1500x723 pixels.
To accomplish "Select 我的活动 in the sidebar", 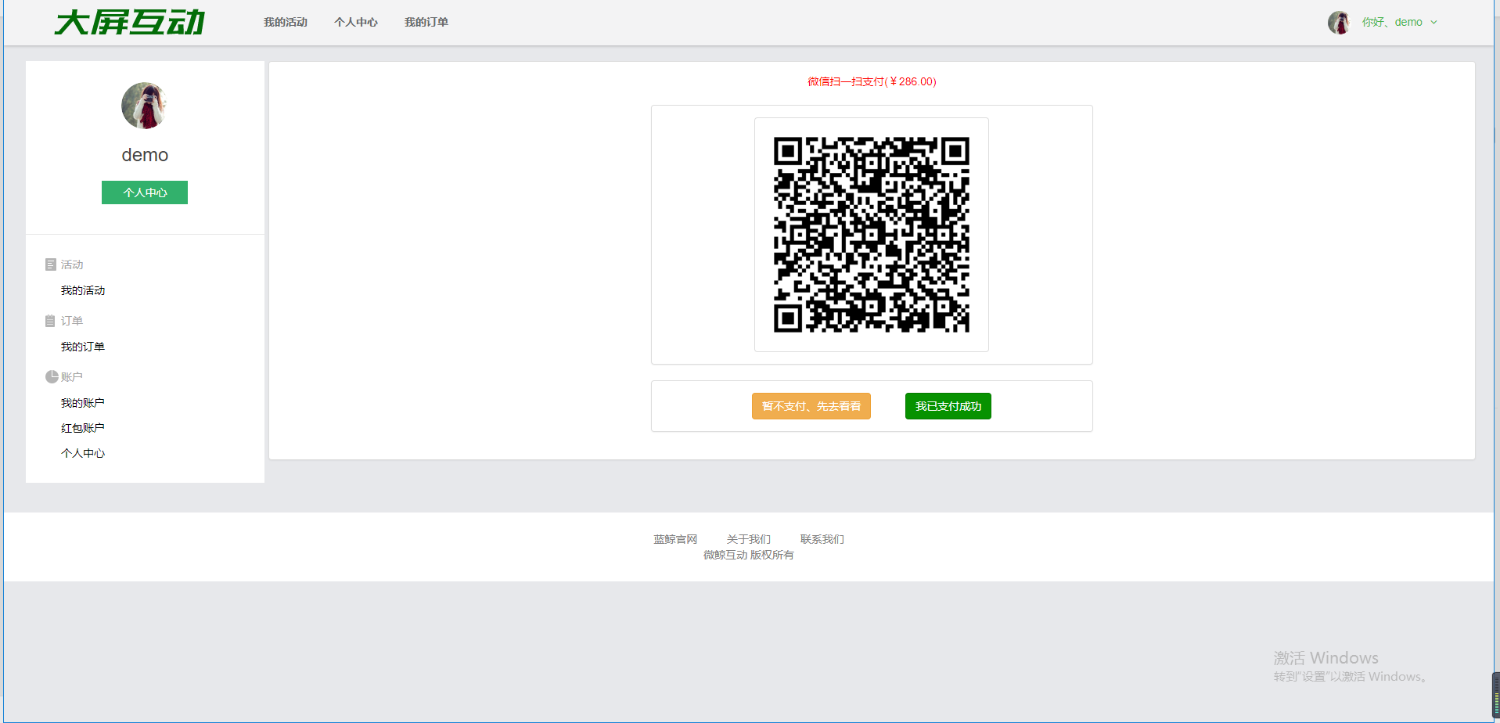I will pyautogui.click(x=83, y=290).
